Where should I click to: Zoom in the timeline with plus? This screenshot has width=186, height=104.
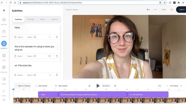coord(181,86)
